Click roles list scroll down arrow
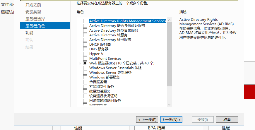255x130 pixels. tap(169, 105)
